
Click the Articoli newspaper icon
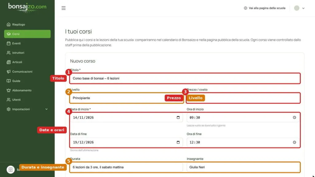(8, 62)
